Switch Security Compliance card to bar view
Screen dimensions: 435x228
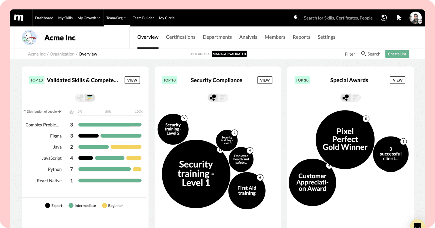(x=223, y=97)
